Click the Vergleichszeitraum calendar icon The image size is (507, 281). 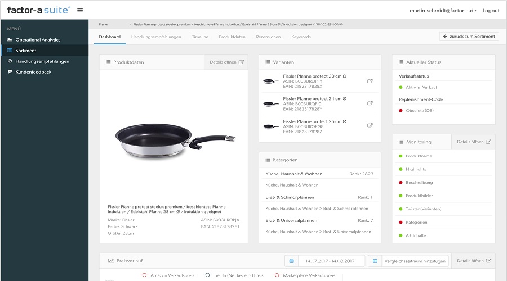(x=375, y=261)
